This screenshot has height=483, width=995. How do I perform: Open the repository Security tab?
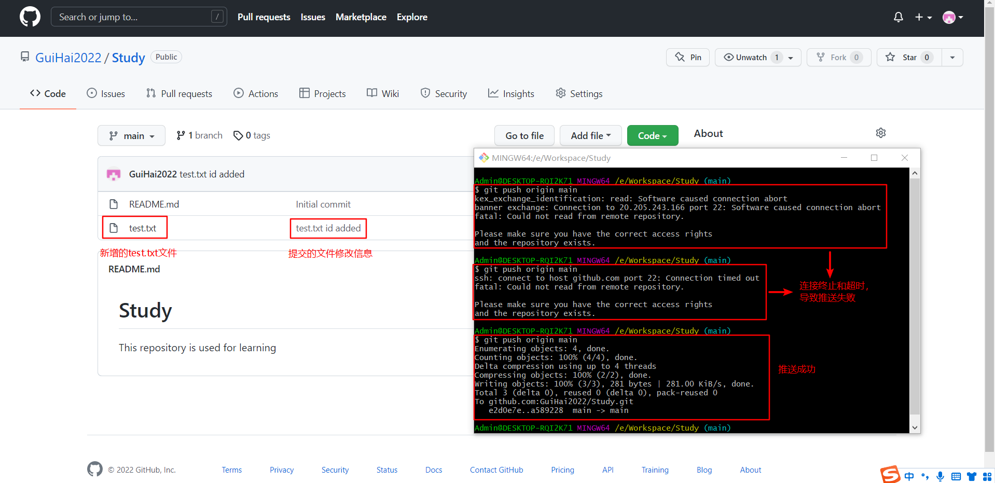444,93
